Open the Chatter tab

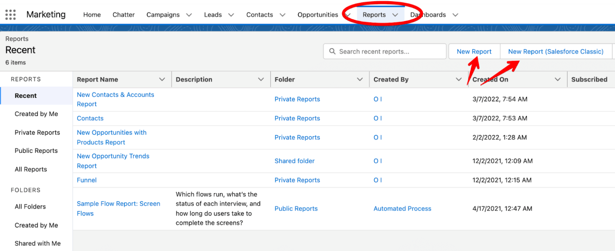point(123,14)
